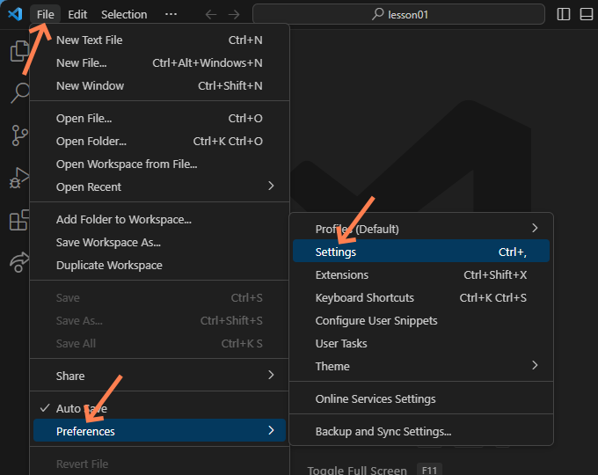Choose Save Workspace As...
This screenshot has width=598, height=475.
tap(159, 242)
